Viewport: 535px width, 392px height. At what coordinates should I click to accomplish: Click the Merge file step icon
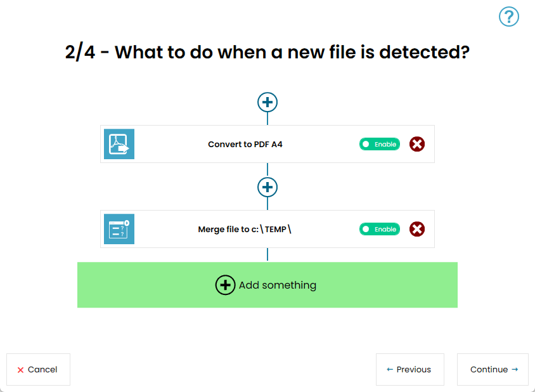click(119, 229)
